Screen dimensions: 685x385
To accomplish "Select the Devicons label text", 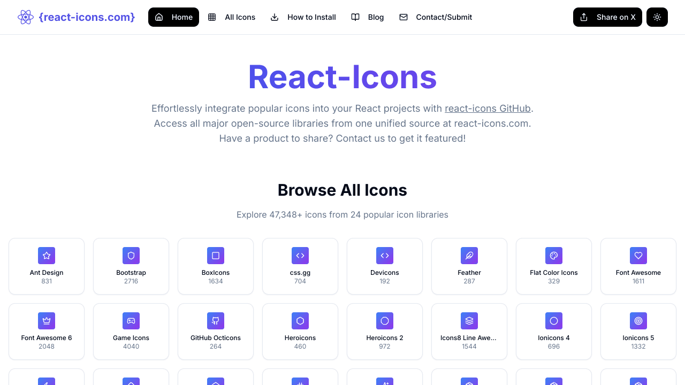I will (385, 273).
